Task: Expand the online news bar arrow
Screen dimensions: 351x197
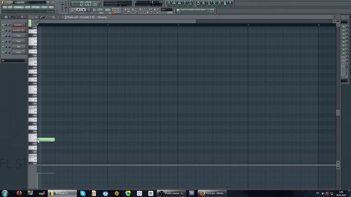Action: [212, 10]
